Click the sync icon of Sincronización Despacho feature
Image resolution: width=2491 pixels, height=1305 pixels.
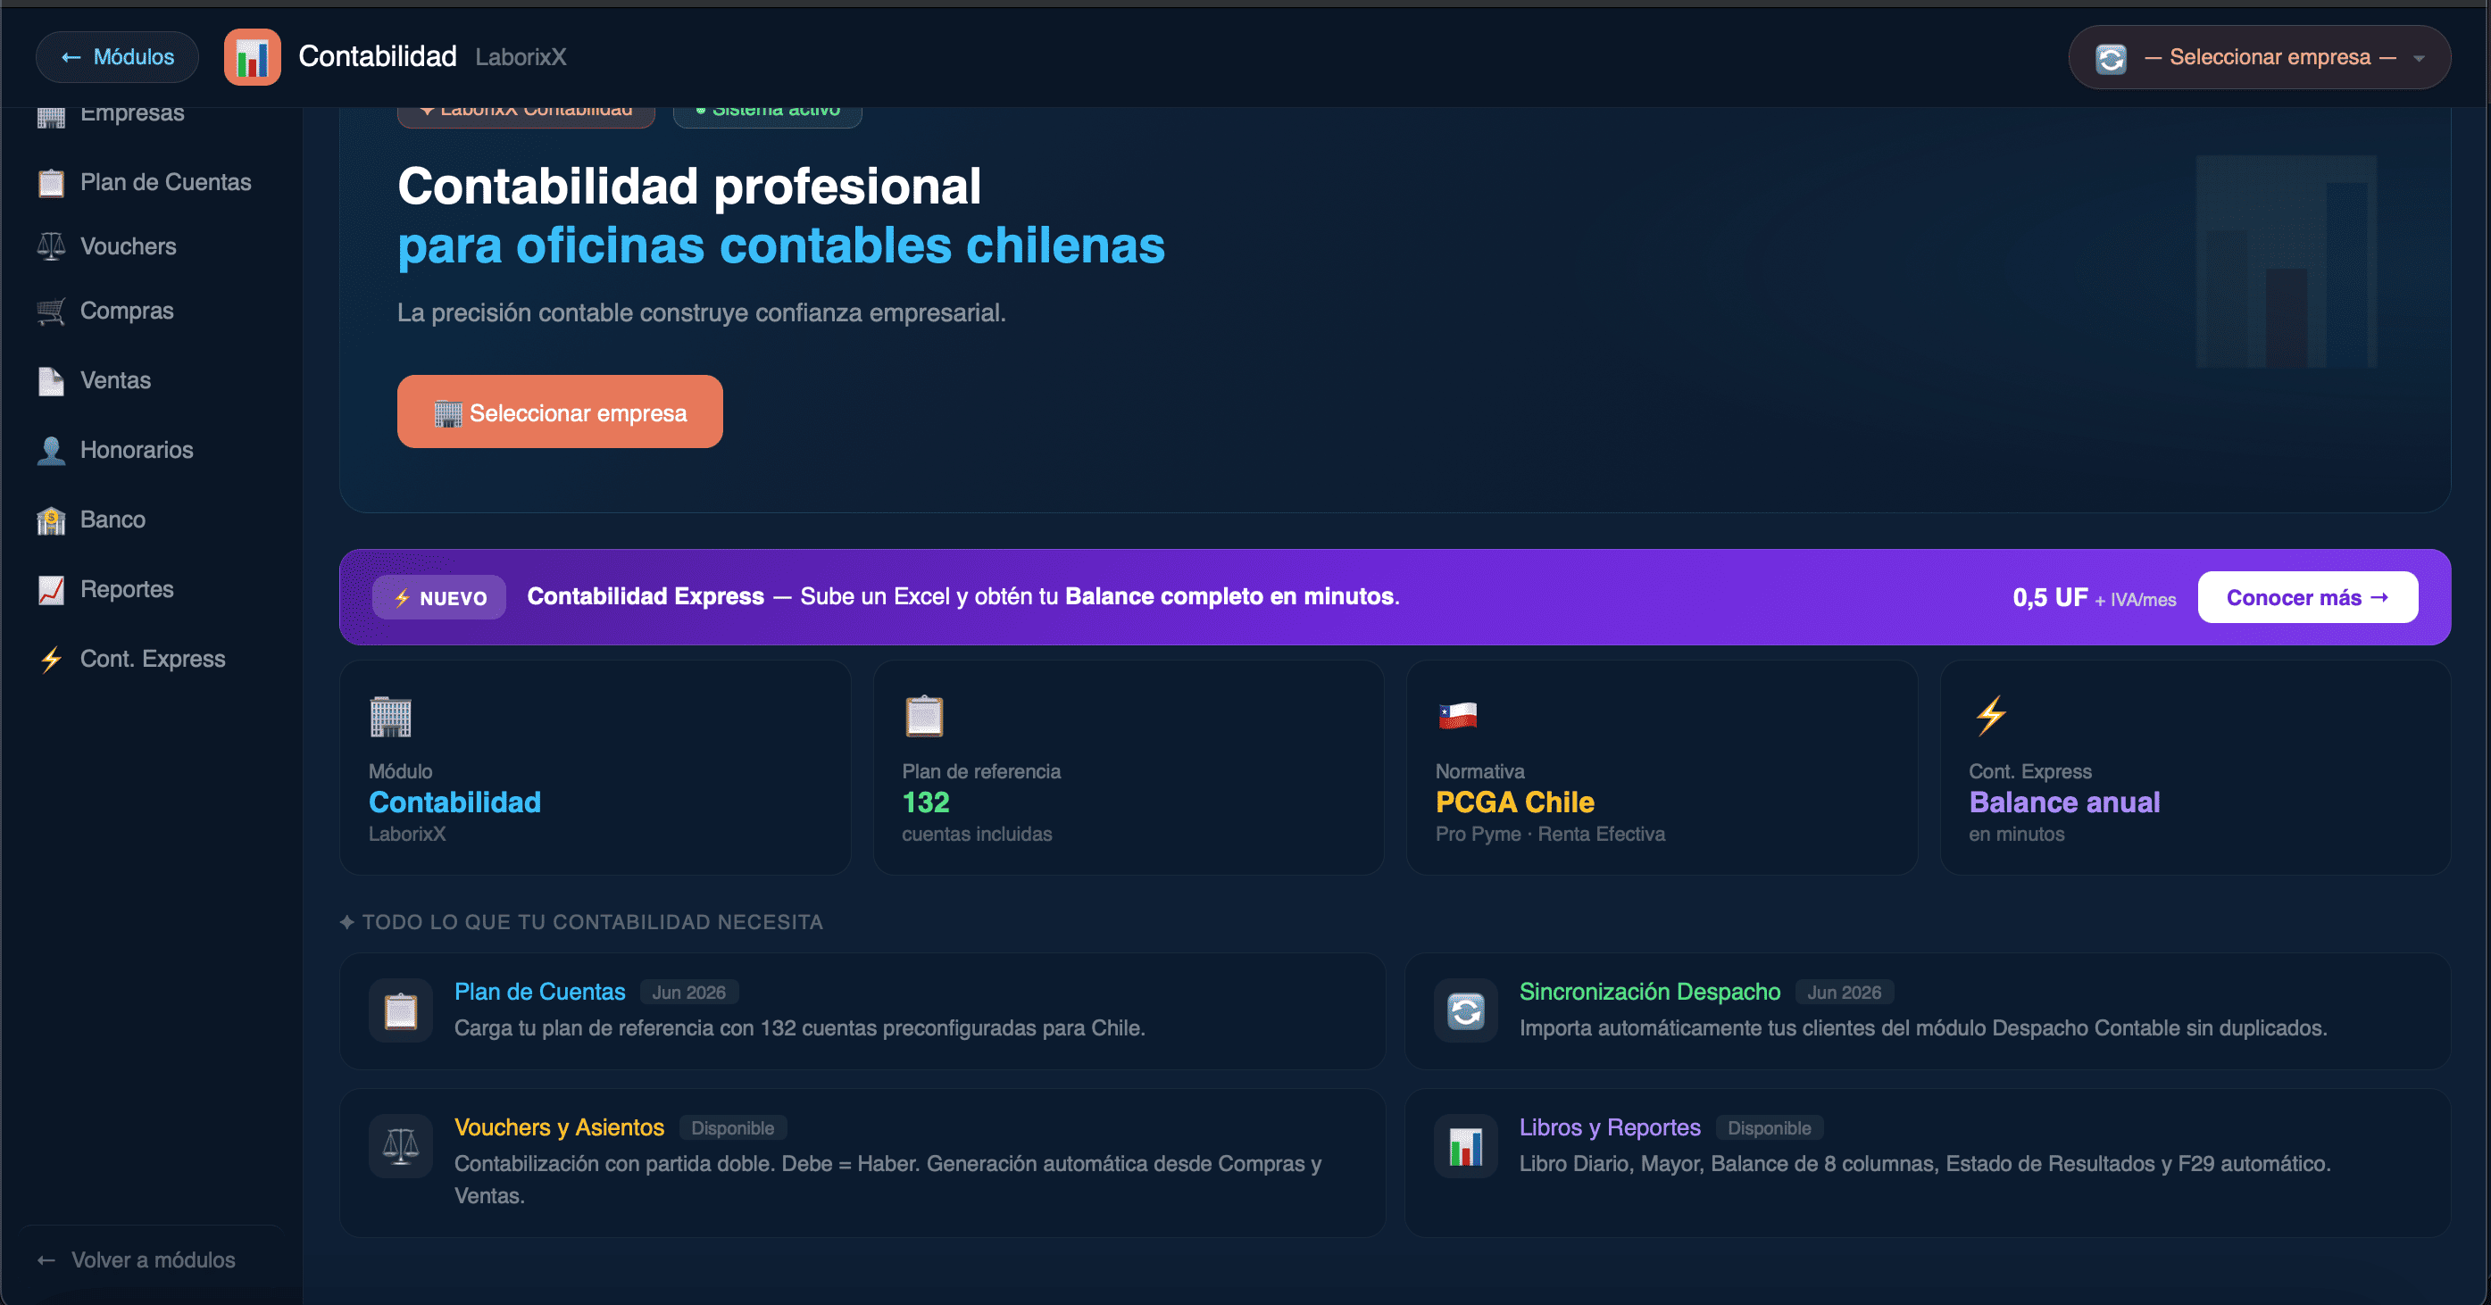[x=1466, y=1011]
